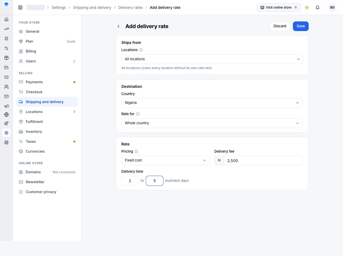
Task: Switch theme with the sun icon
Action: click(x=307, y=7)
